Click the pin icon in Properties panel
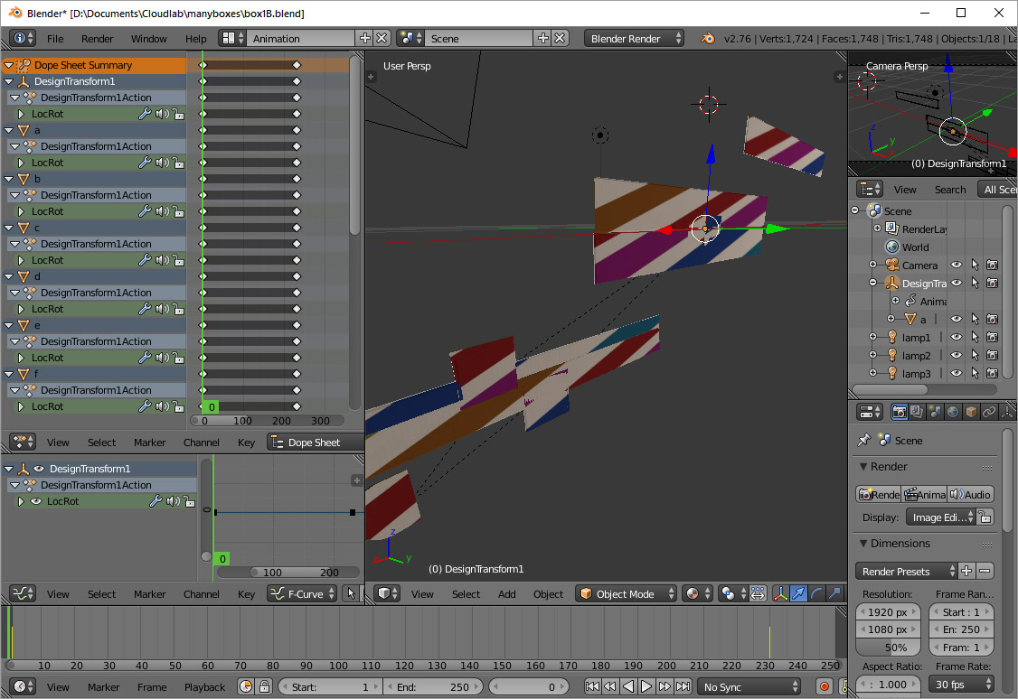 tap(864, 441)
